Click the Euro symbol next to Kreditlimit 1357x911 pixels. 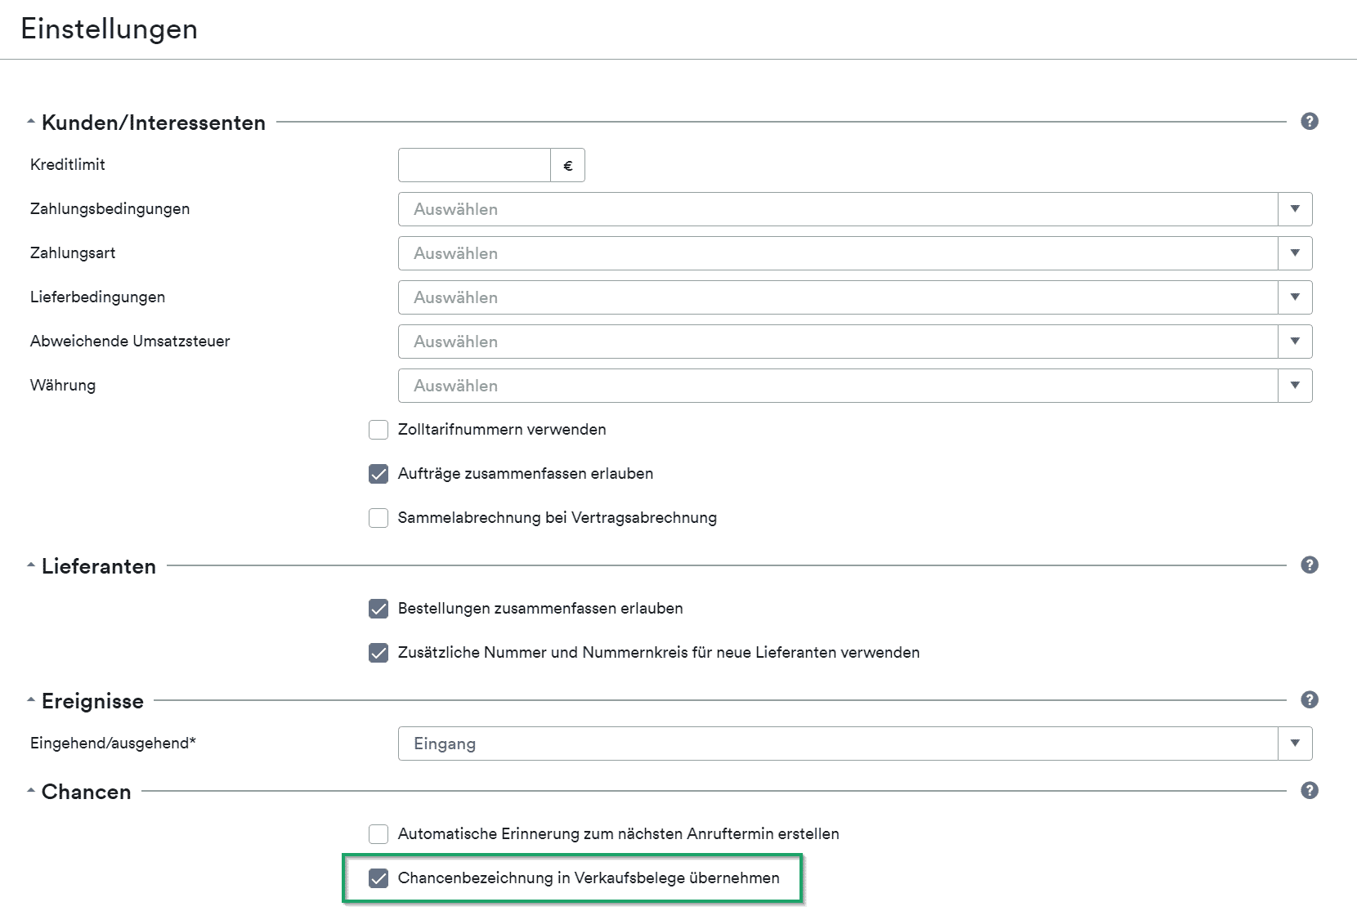pyautogui.click(x=568, y=165)
